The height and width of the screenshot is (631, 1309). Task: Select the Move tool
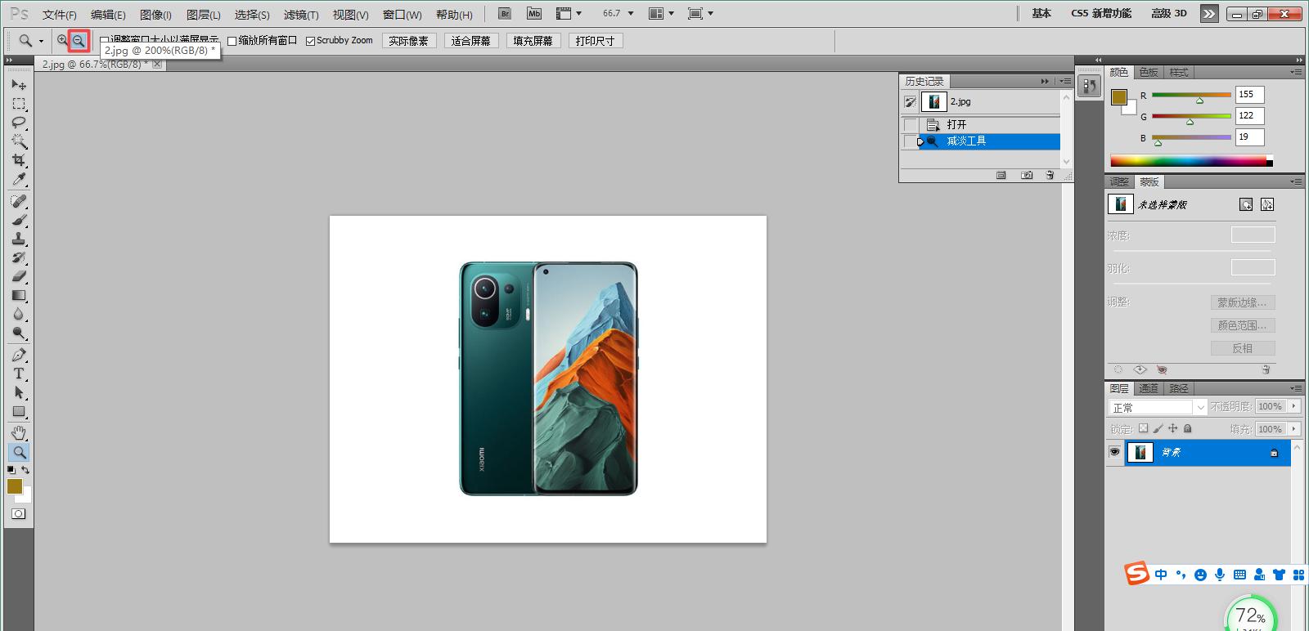click(19, 85)
